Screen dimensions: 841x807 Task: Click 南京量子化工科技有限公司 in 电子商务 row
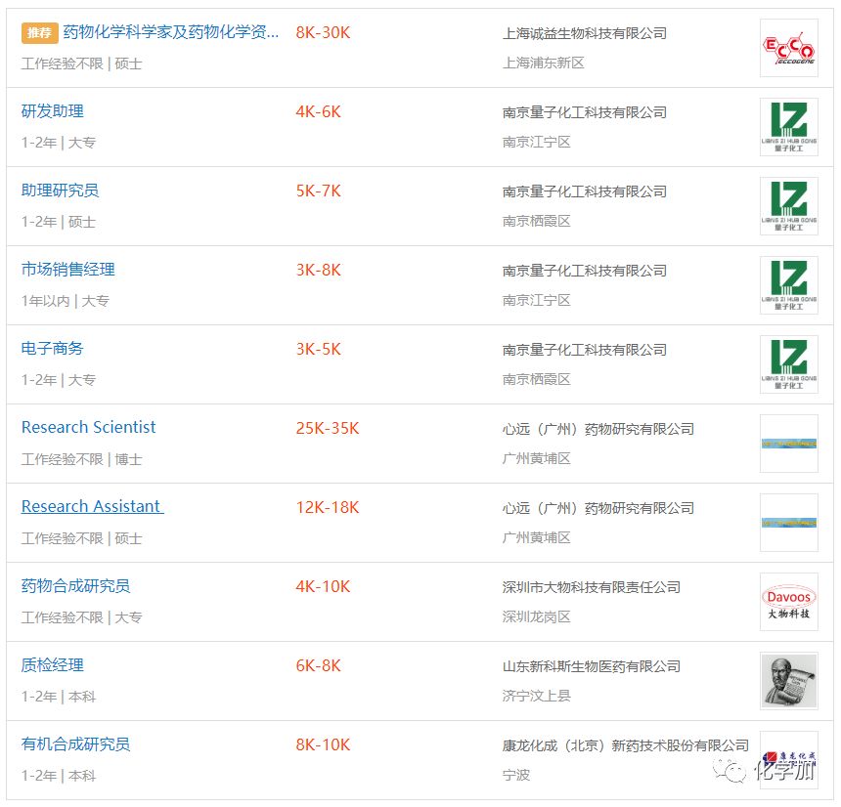(x=584, y=350)
